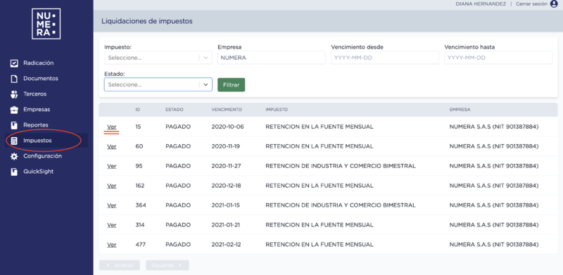
Task: Click the Empresa field containing NUMERA
Action: [272, 58]
